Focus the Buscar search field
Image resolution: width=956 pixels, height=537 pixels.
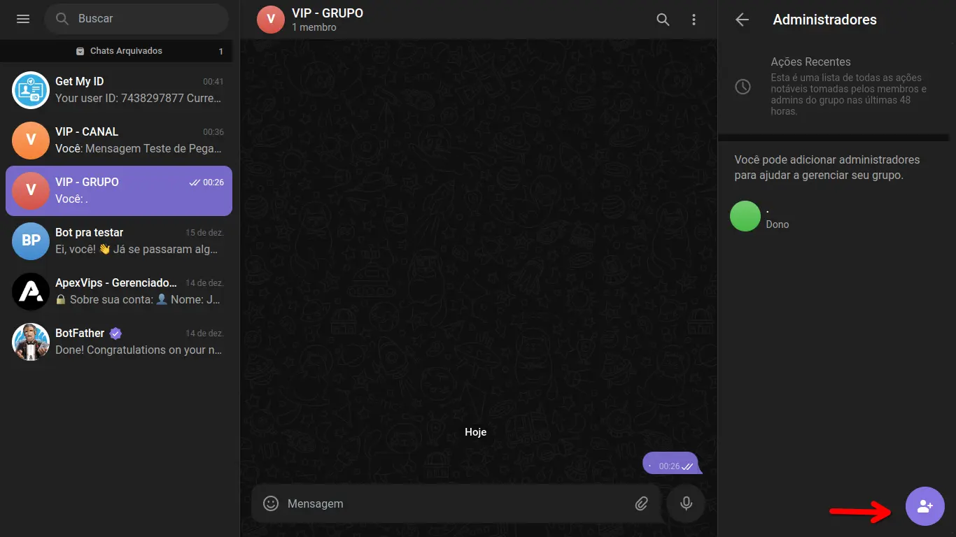[x=136, y=19]
